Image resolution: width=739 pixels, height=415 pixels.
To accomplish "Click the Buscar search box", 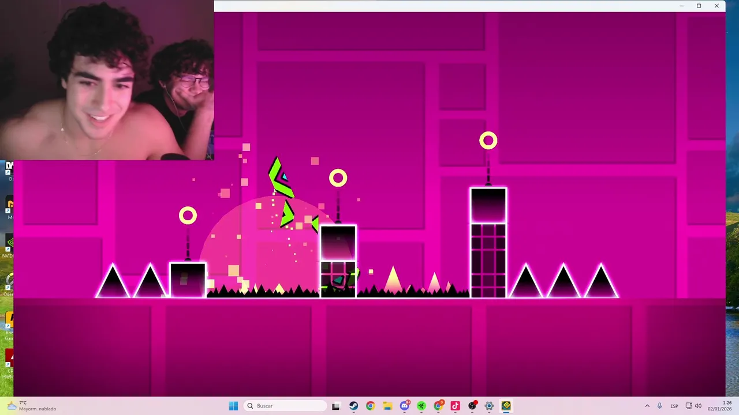I will tap(285, 406).
